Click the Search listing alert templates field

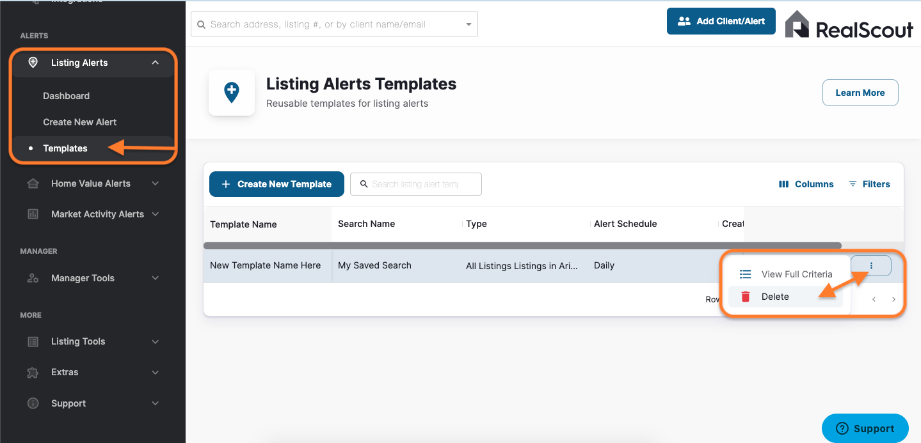(416, 184)
